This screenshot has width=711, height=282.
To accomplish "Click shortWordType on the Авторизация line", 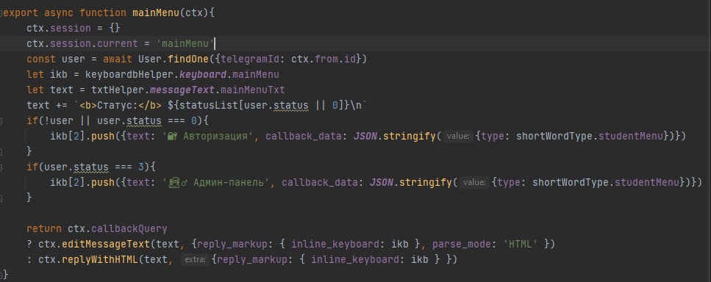I will click(x=554, y=136).
